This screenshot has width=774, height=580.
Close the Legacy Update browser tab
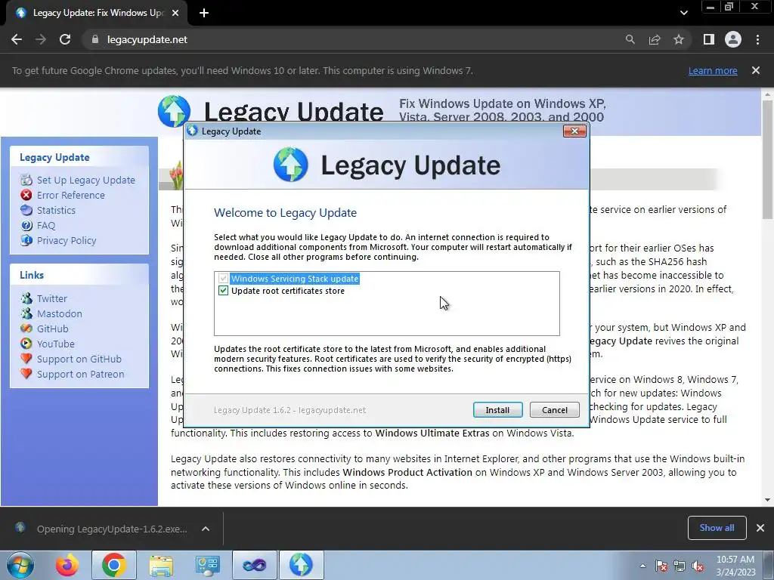click(x=175, y=13)
